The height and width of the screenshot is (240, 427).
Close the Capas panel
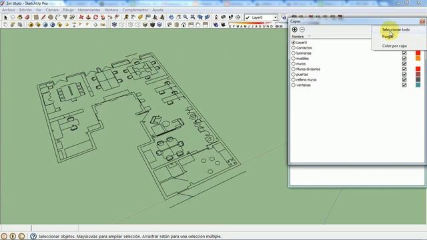coord(422,21)
